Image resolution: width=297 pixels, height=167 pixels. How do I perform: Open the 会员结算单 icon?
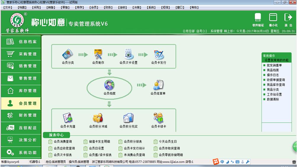(x=158, y=85)
